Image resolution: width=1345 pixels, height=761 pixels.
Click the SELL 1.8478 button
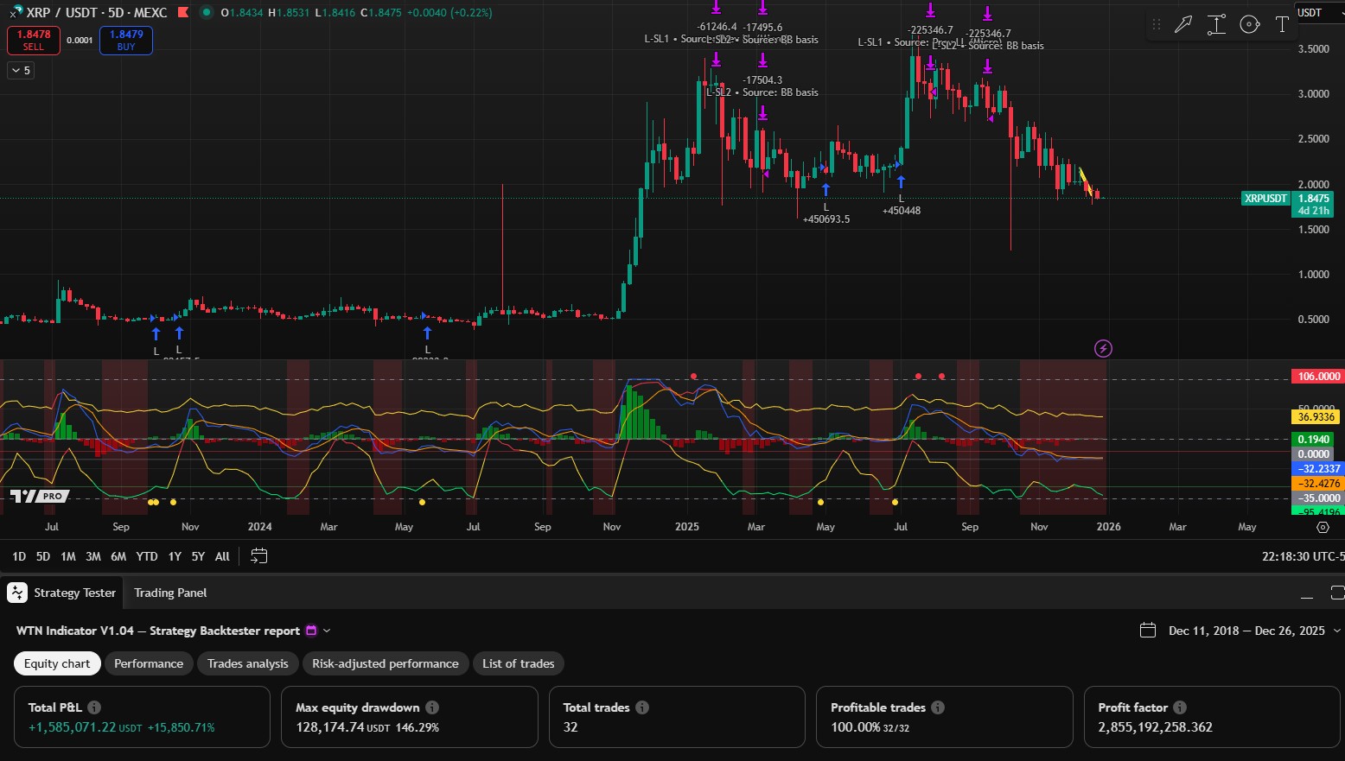(33, 40)
